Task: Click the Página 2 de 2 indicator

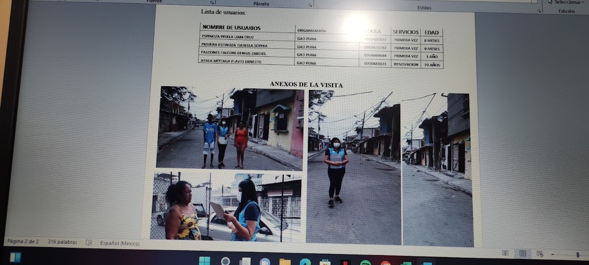Action: click(x=23, y=241)
